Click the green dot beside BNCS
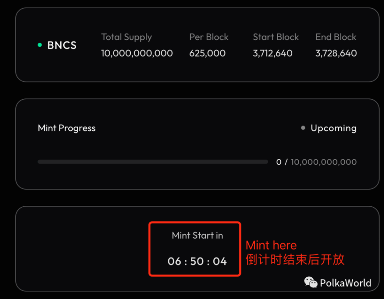 tap(40, 45)
